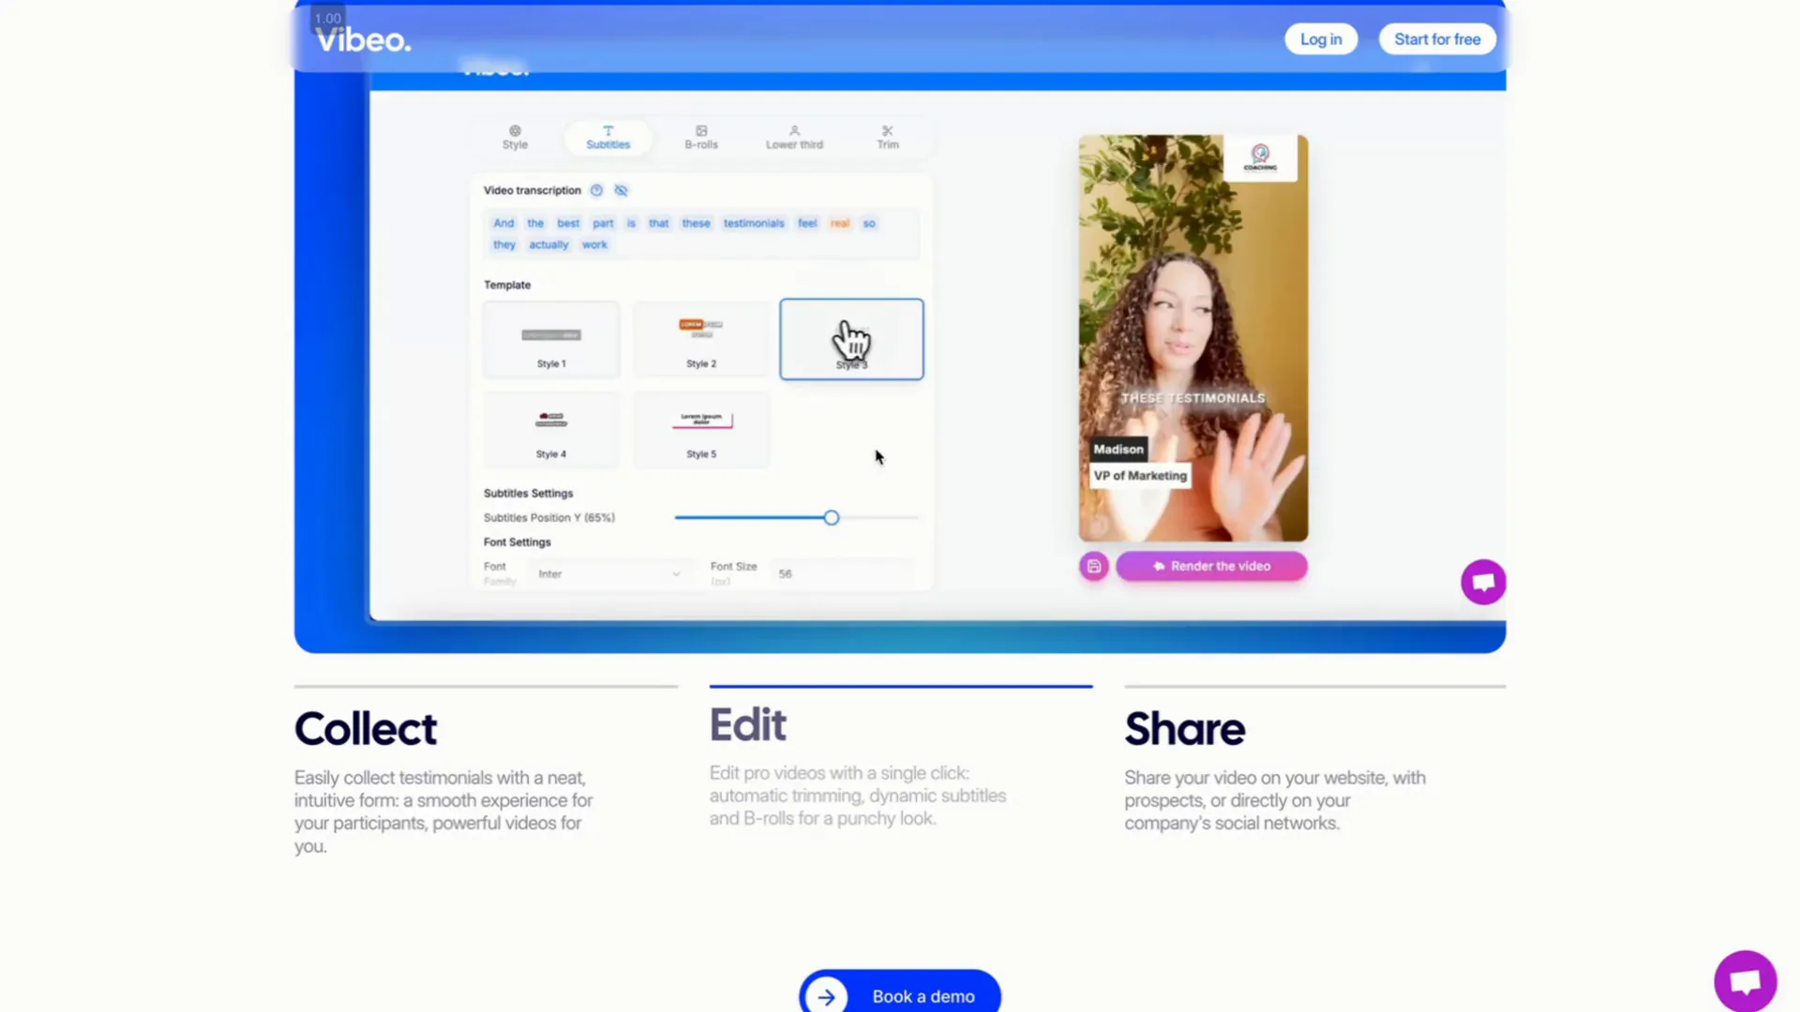Select the word 'best' in transcription

point(568,223)
